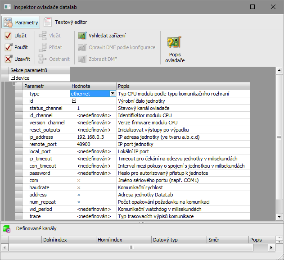Viewport: 284px width, 260px height.
Task: Click the Vložit tree icon
Action: click(x=43, y=36)
